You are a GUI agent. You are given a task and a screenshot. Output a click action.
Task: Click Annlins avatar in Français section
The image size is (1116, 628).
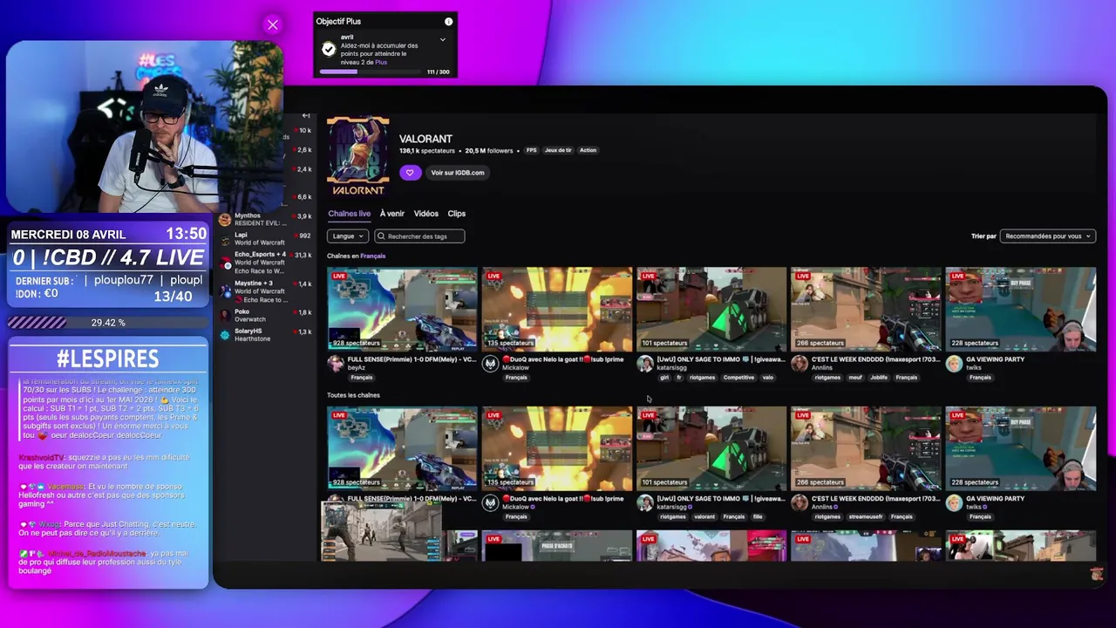pyautogui.click(x=799, y=364)
